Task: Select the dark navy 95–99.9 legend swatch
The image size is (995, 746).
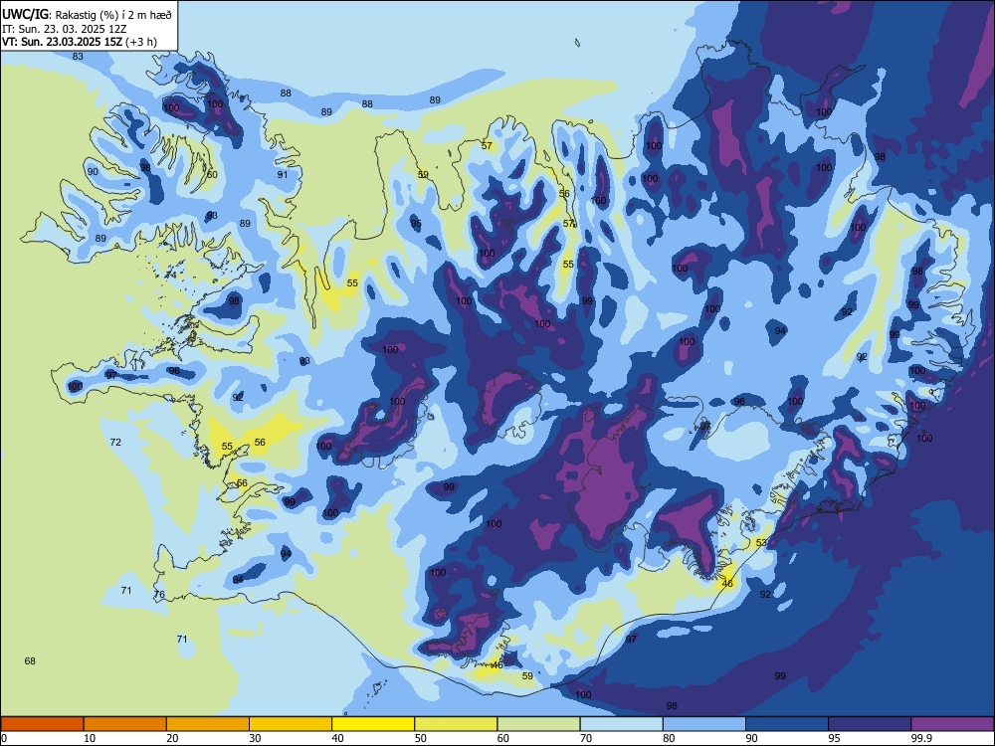Action: [x=870, y=724]
